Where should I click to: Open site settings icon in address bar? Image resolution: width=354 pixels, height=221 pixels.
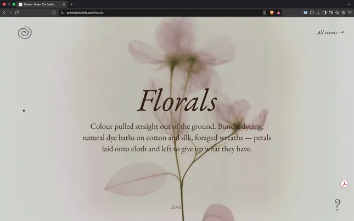(62, 13)
